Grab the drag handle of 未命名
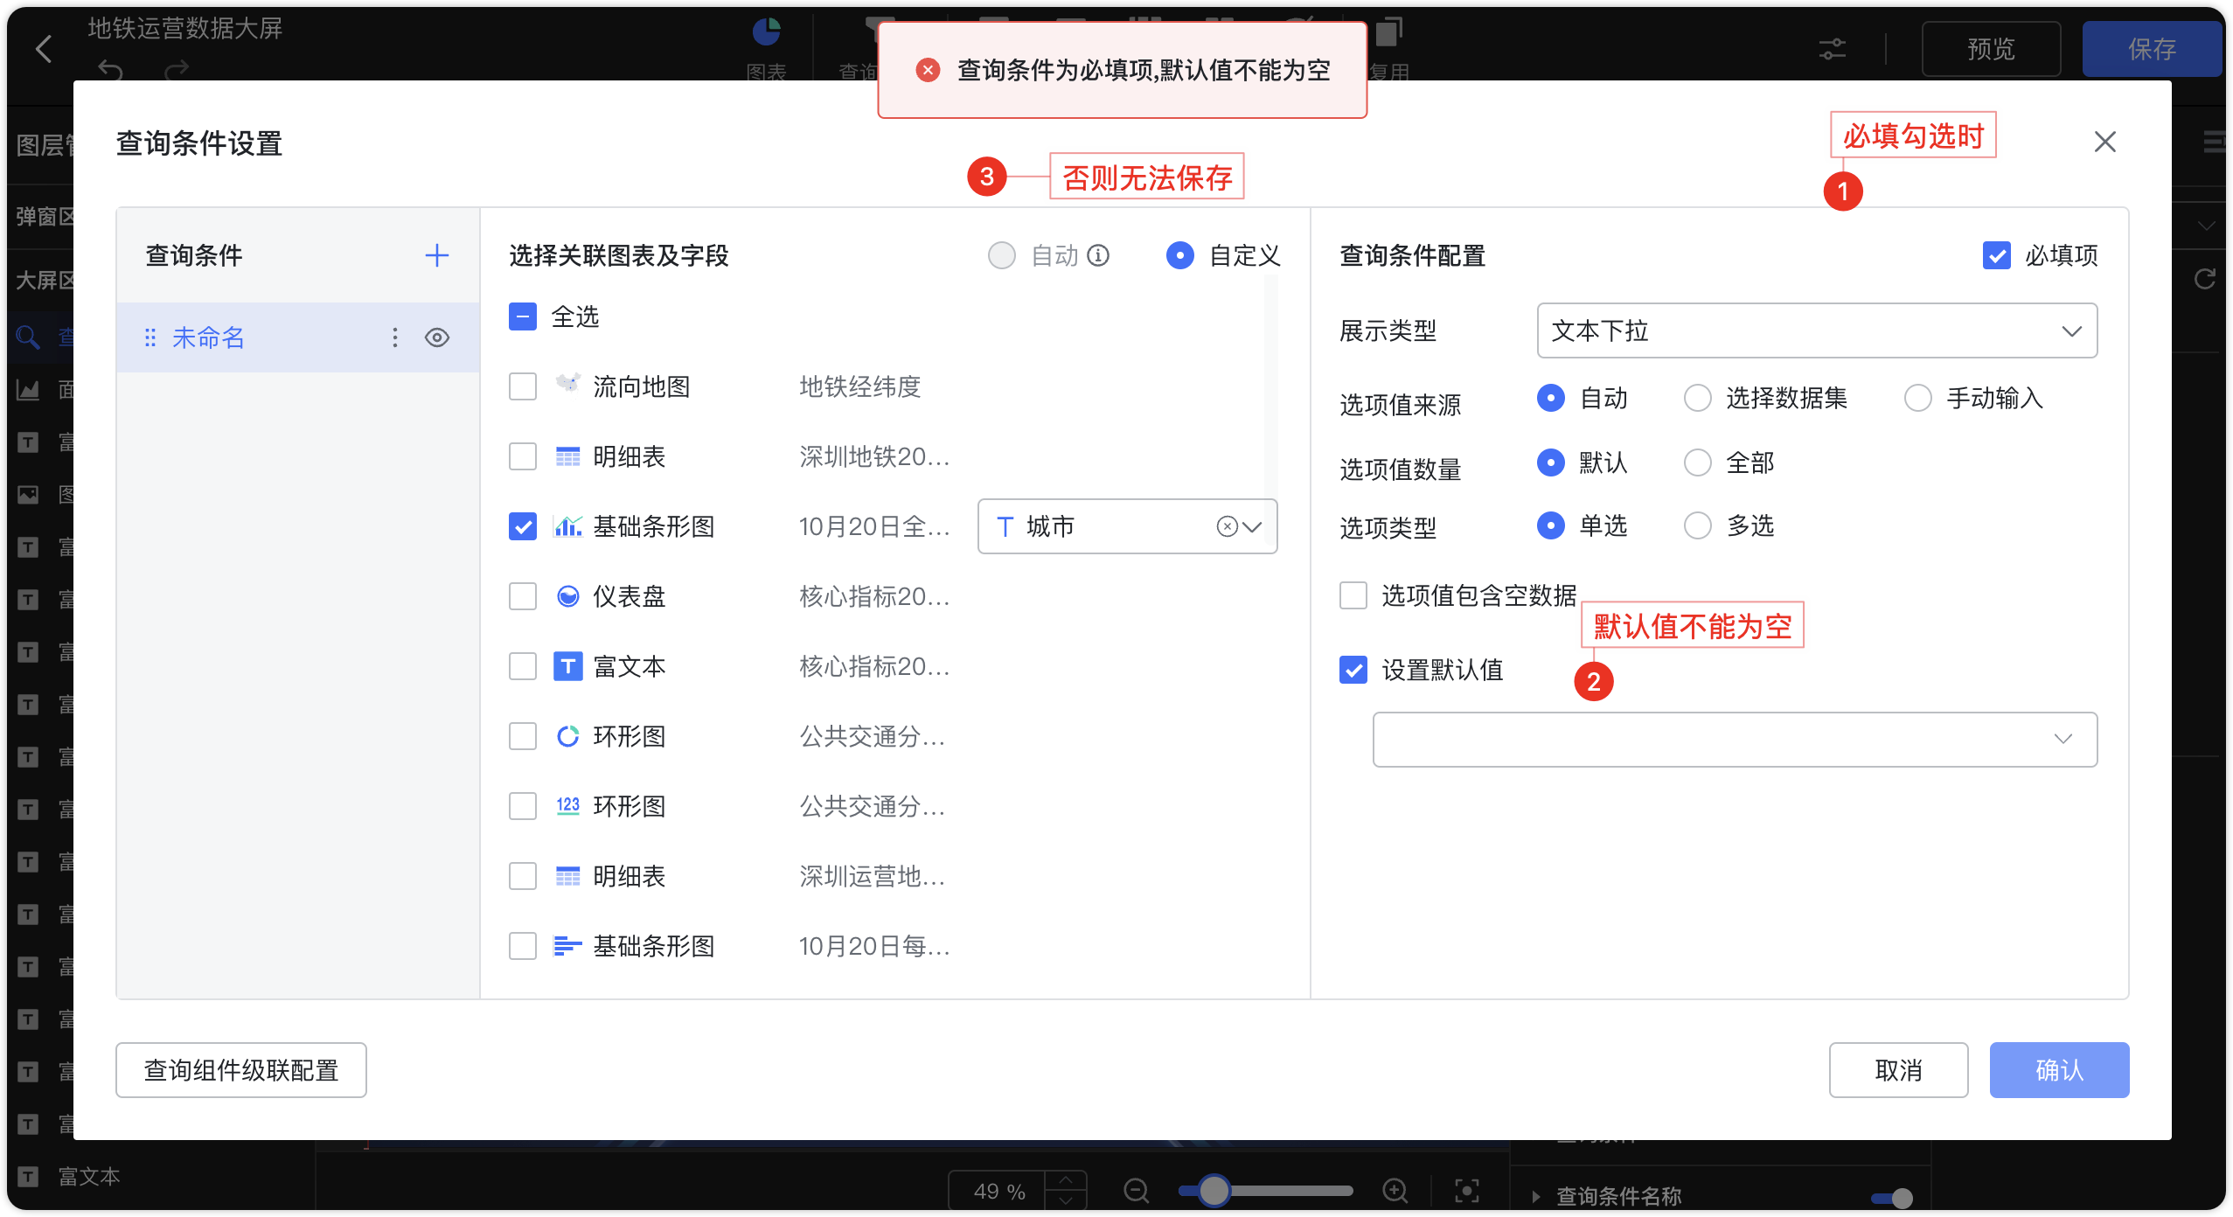The width and height of the screenshot is (2233, 1217). 150,337
